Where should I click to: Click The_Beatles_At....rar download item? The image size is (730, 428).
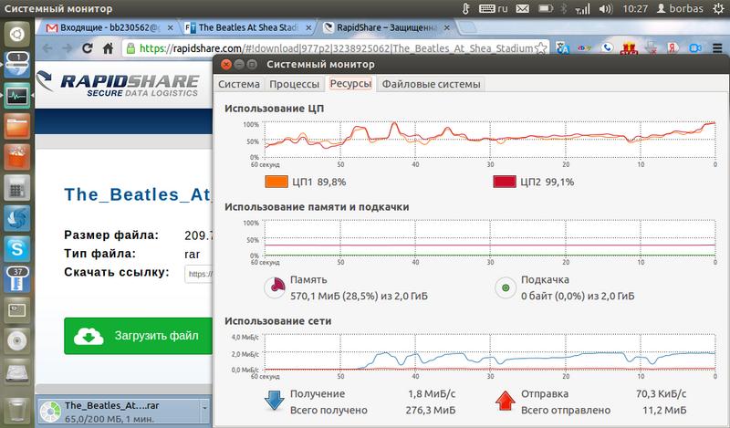[120, 412]
